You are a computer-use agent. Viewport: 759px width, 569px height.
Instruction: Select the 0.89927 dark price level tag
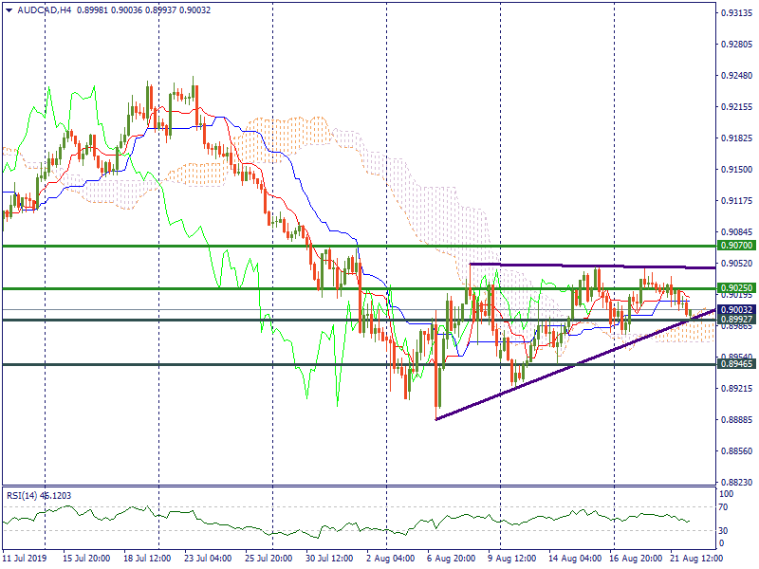735,320
